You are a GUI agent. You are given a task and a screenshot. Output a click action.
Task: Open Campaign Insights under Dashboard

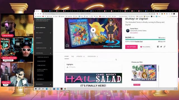pyautogui.click(x=43, y=57)
